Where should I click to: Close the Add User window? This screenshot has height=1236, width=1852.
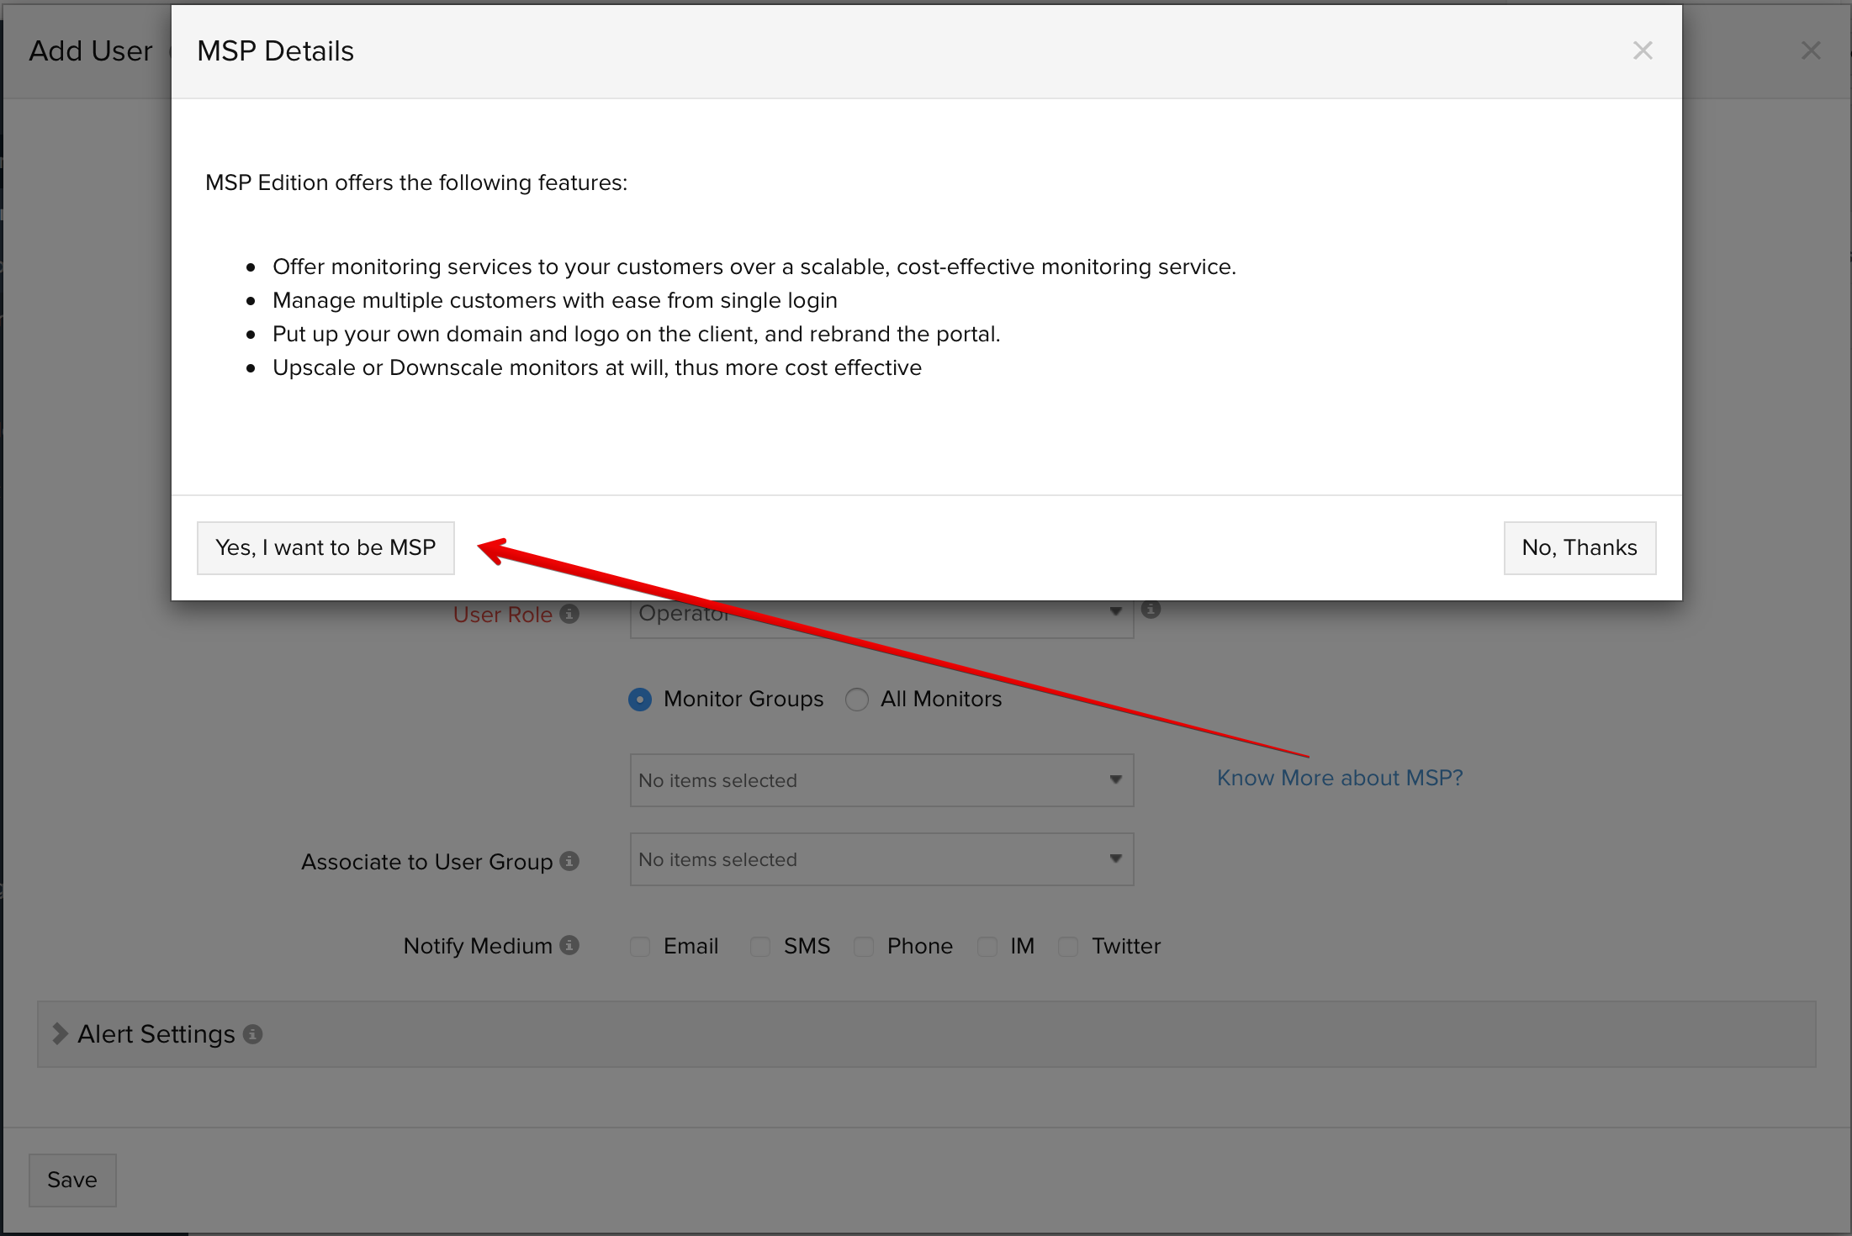pos(1811,50)
